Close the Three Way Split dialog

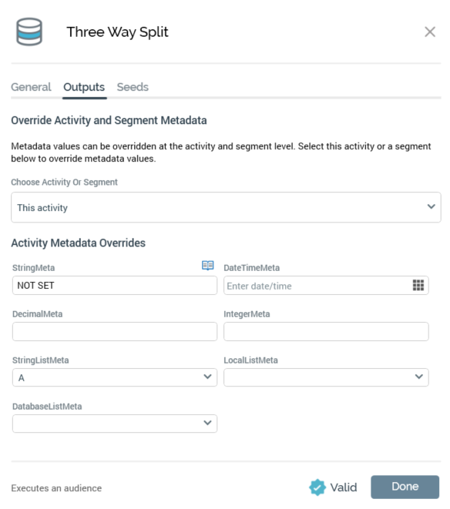(430, 32)
